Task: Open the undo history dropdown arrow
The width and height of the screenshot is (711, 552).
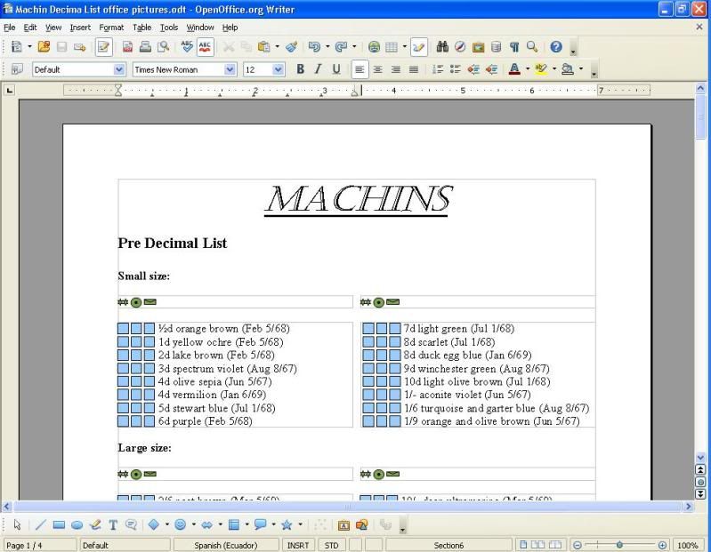Action: coord(327,46)
